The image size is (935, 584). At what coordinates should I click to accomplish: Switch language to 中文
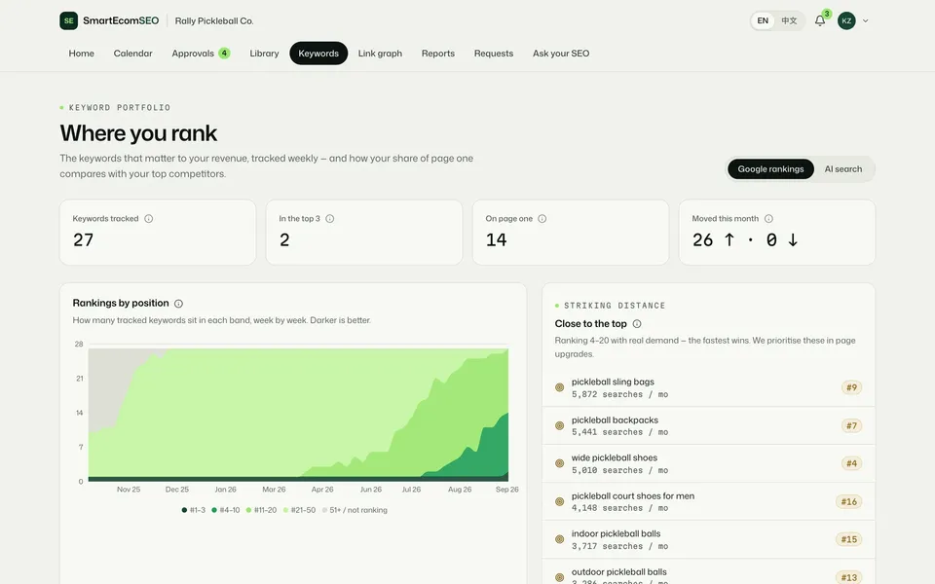tap(789, 20)
